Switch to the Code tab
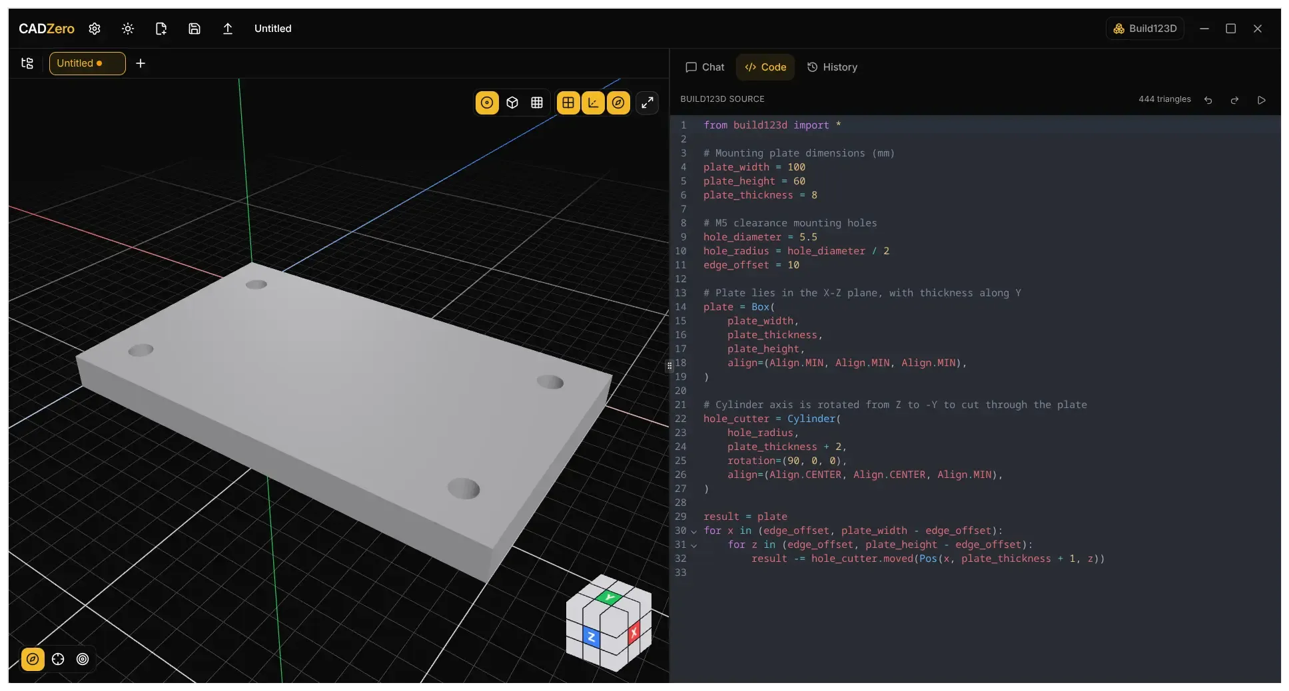The width and height of the screenshot is (1289, 691). pos(765,67)
